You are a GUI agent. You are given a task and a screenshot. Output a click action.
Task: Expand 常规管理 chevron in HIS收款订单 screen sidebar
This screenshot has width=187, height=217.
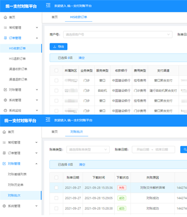(x=37, y=28)
